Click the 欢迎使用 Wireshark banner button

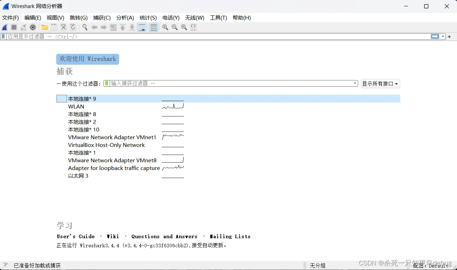click(88, 59)
